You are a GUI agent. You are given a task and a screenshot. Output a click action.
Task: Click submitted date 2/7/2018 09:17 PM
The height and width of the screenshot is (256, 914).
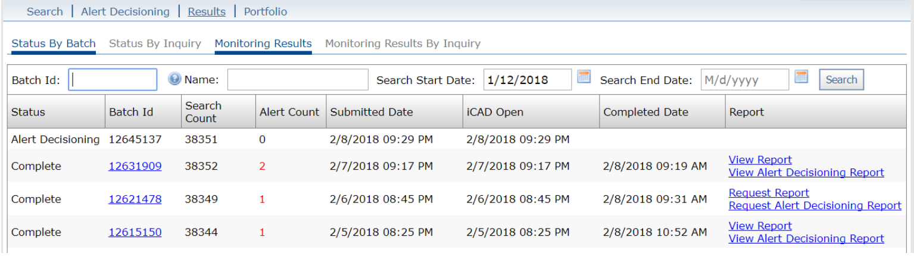click(382, 166)
